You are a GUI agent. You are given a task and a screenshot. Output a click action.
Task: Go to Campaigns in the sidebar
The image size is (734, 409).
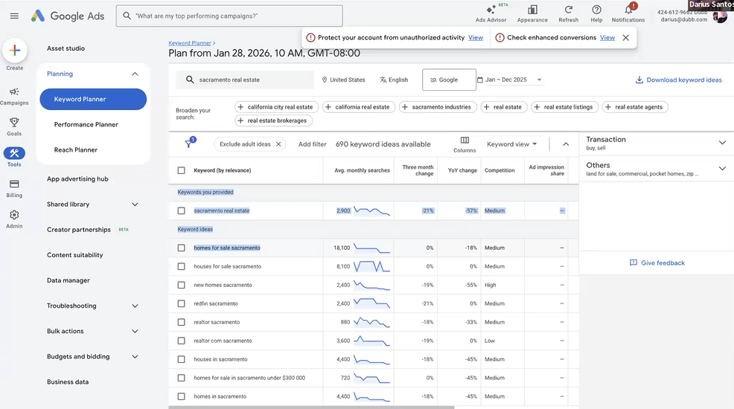coord(14,96)
